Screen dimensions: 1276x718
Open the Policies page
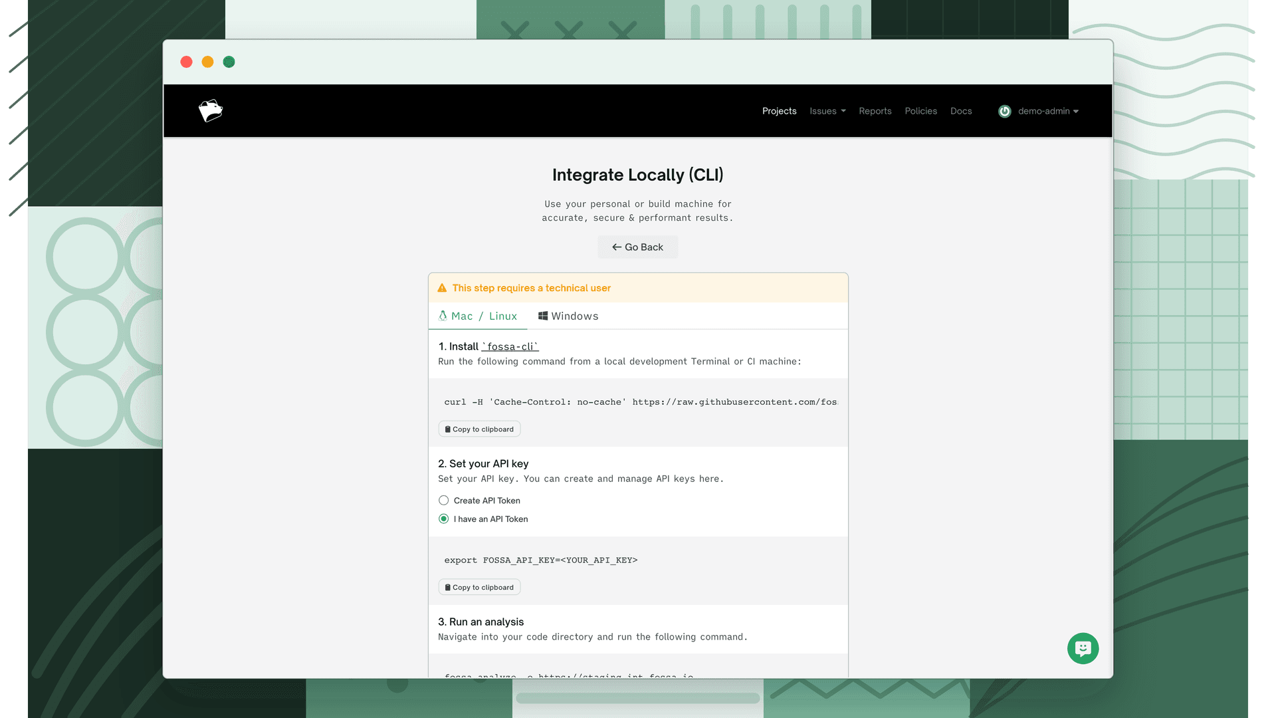(920, 111)
